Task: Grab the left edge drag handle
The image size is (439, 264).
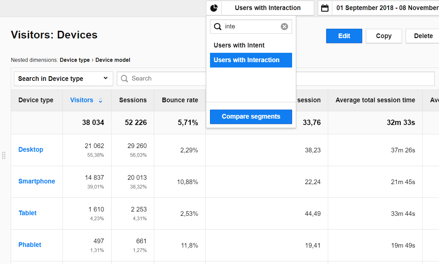Action: [4, 155]
